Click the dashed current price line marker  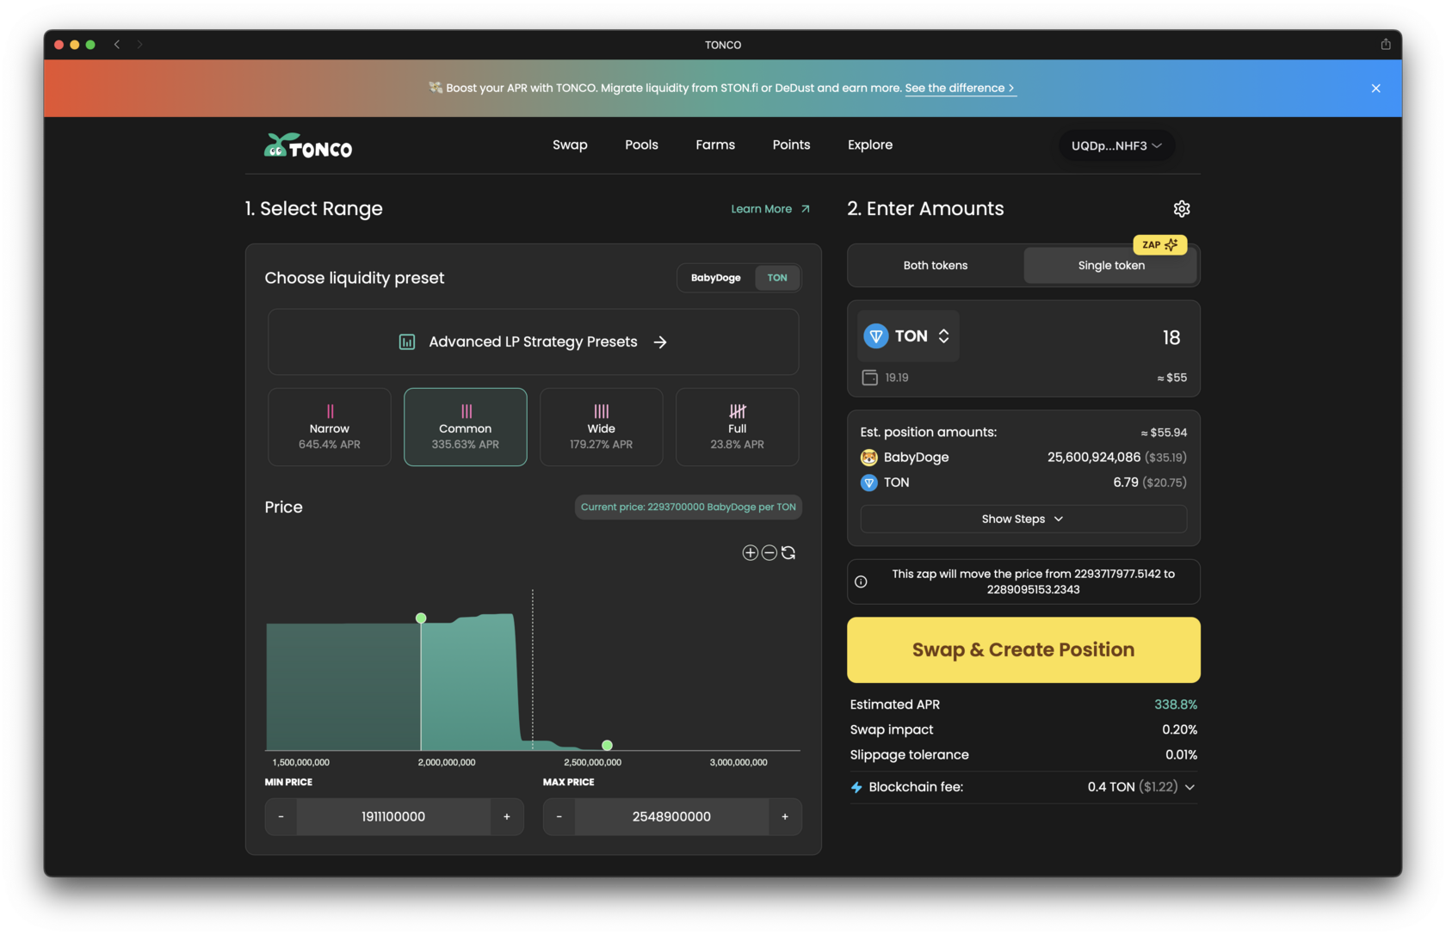click(x=533, y=669)
